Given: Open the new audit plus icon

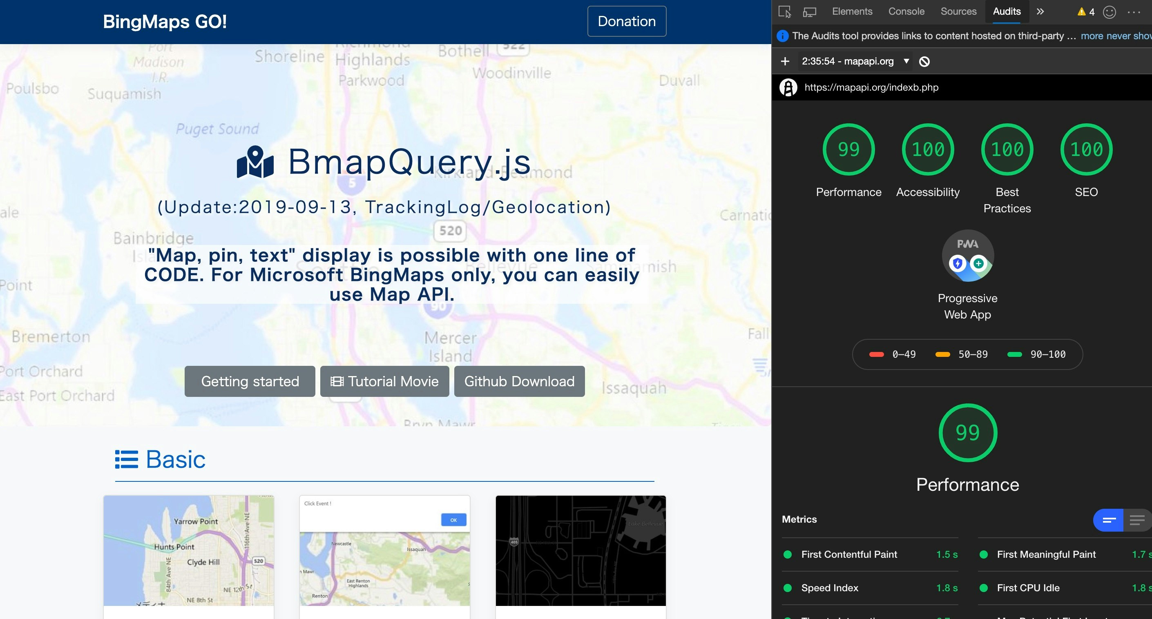Looking at the screenshot, I should click(x=785, y=61).
